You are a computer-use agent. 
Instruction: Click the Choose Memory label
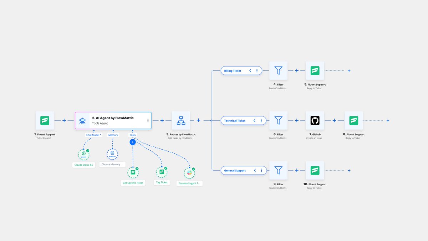[x=112, y=165]
